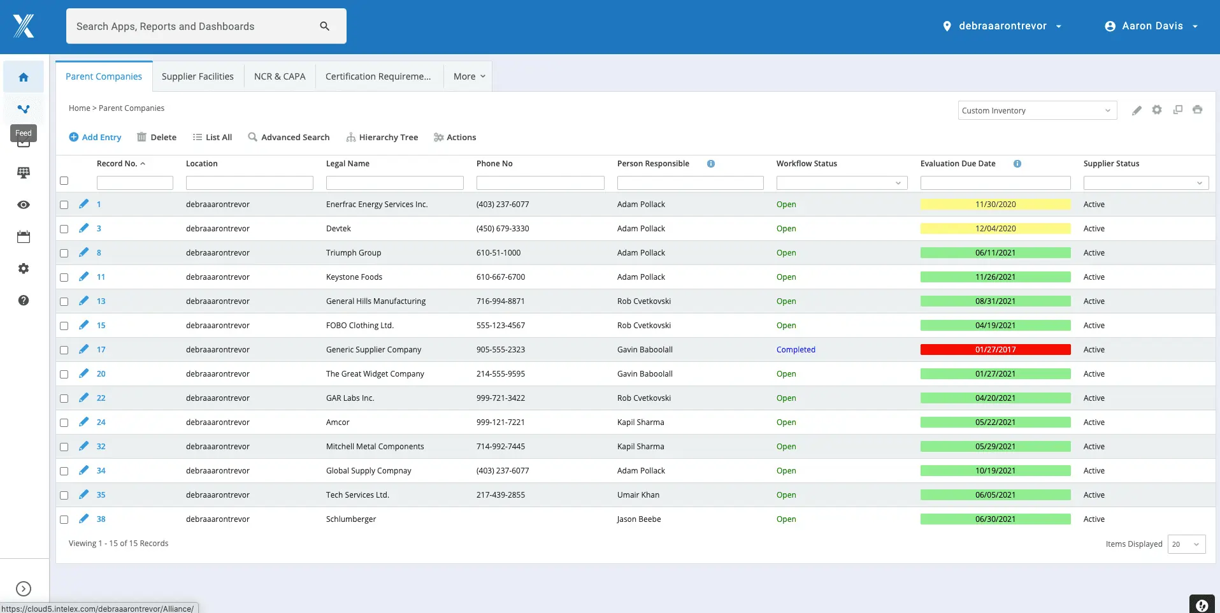
Task: Open the workflow nodes sidebar icon
Action: pyautogui.click(x=24, y=109)
